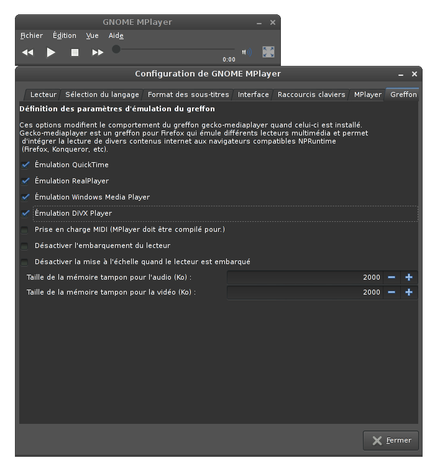Open the Format des sous-titres tab

188,94
